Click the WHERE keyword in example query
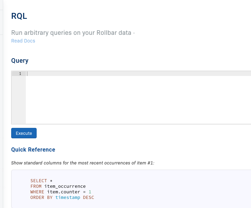Screen dimensions: 251x208 tap(37, 192)
